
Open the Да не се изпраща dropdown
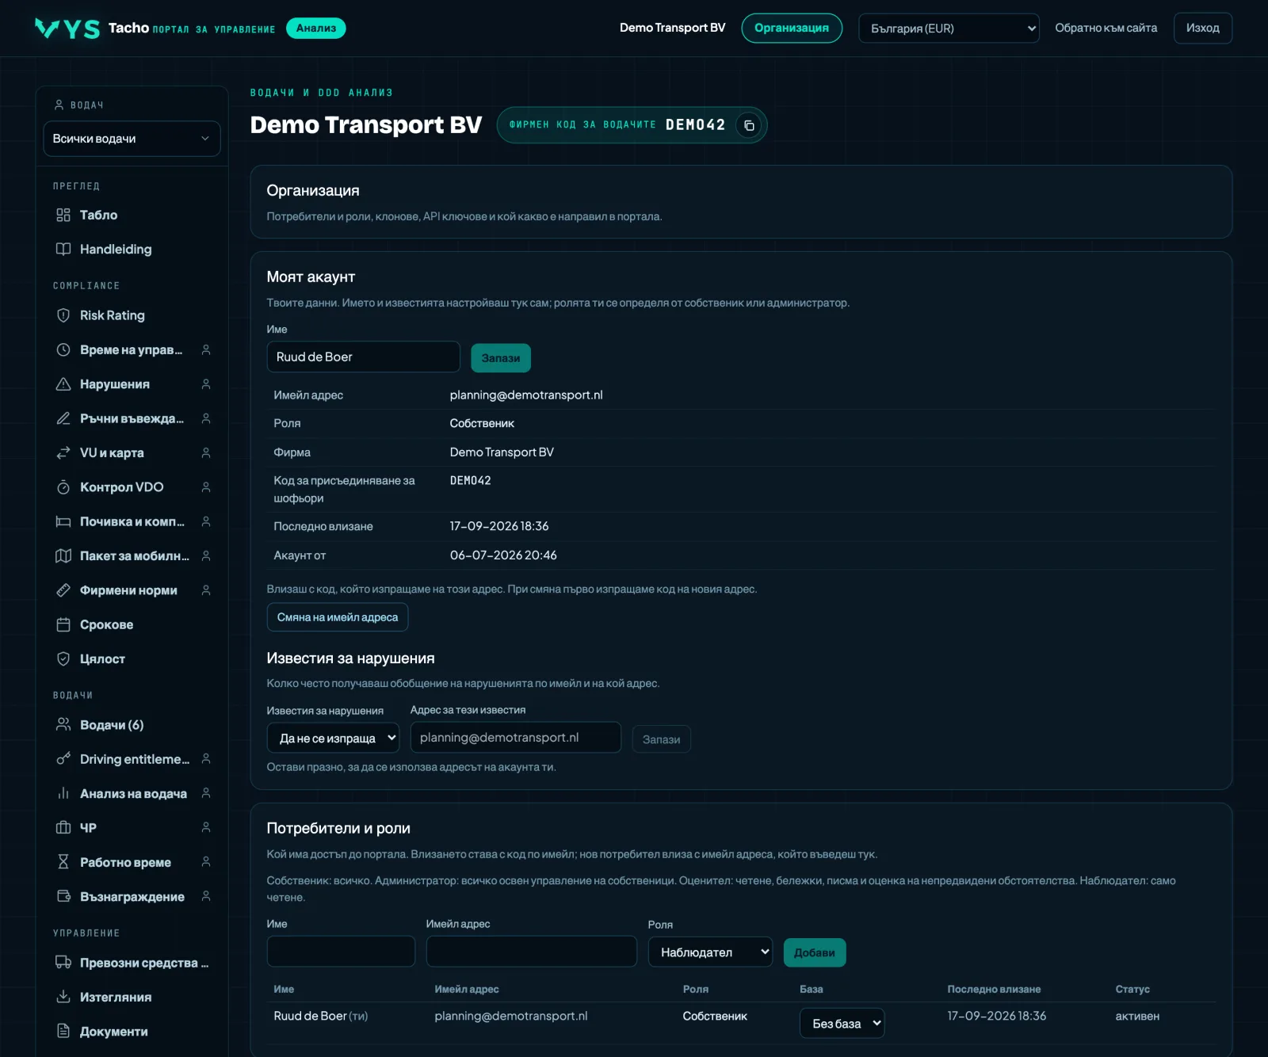[x=334, y=738]
